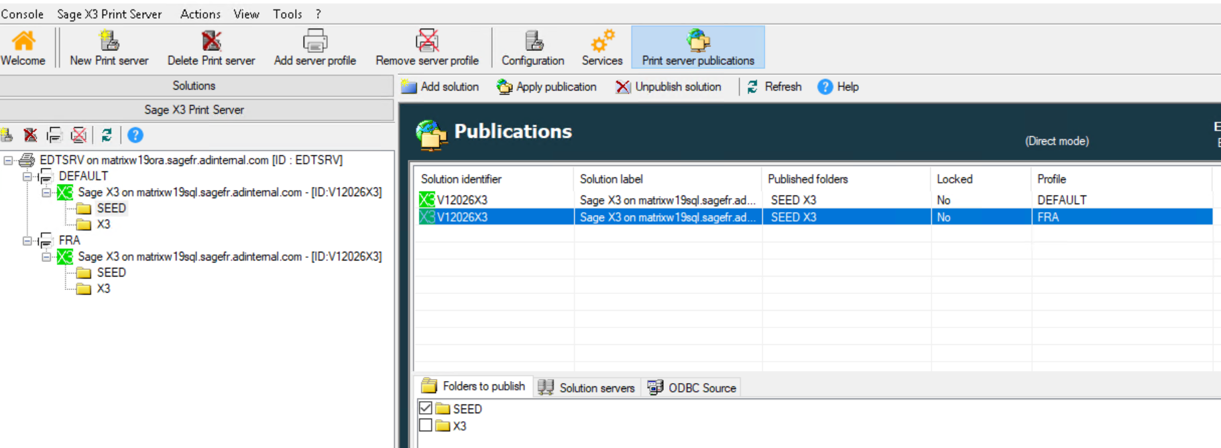
Task: Switch to Folders to publish tab
Action: click(474, 386)
